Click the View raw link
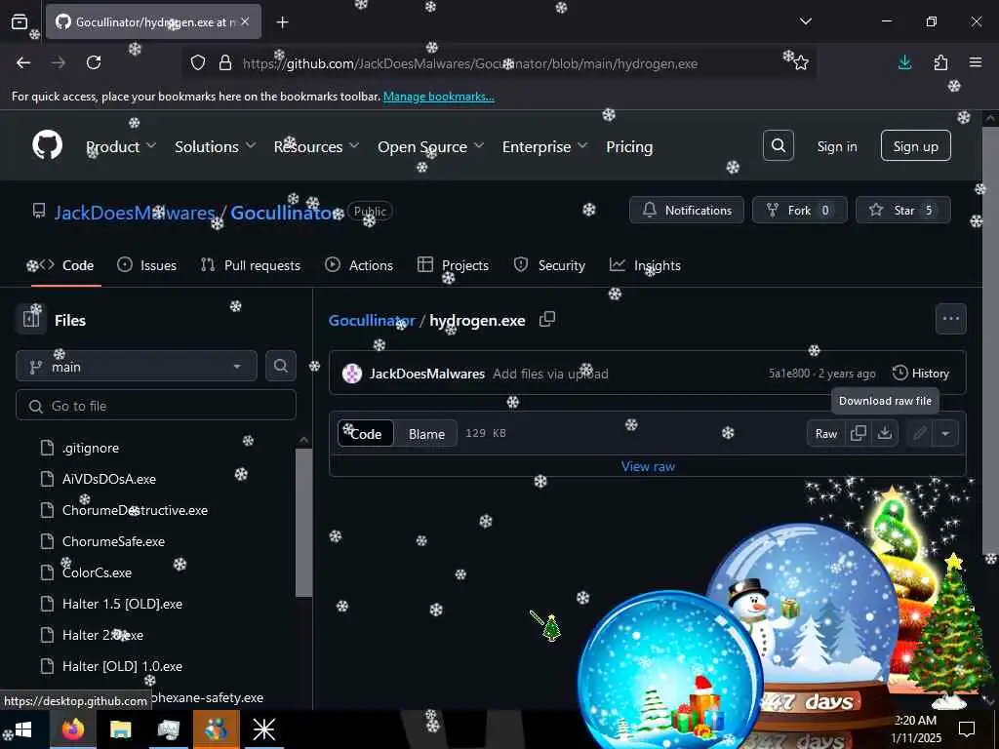The image size is (999, 749). pos(648,466)
